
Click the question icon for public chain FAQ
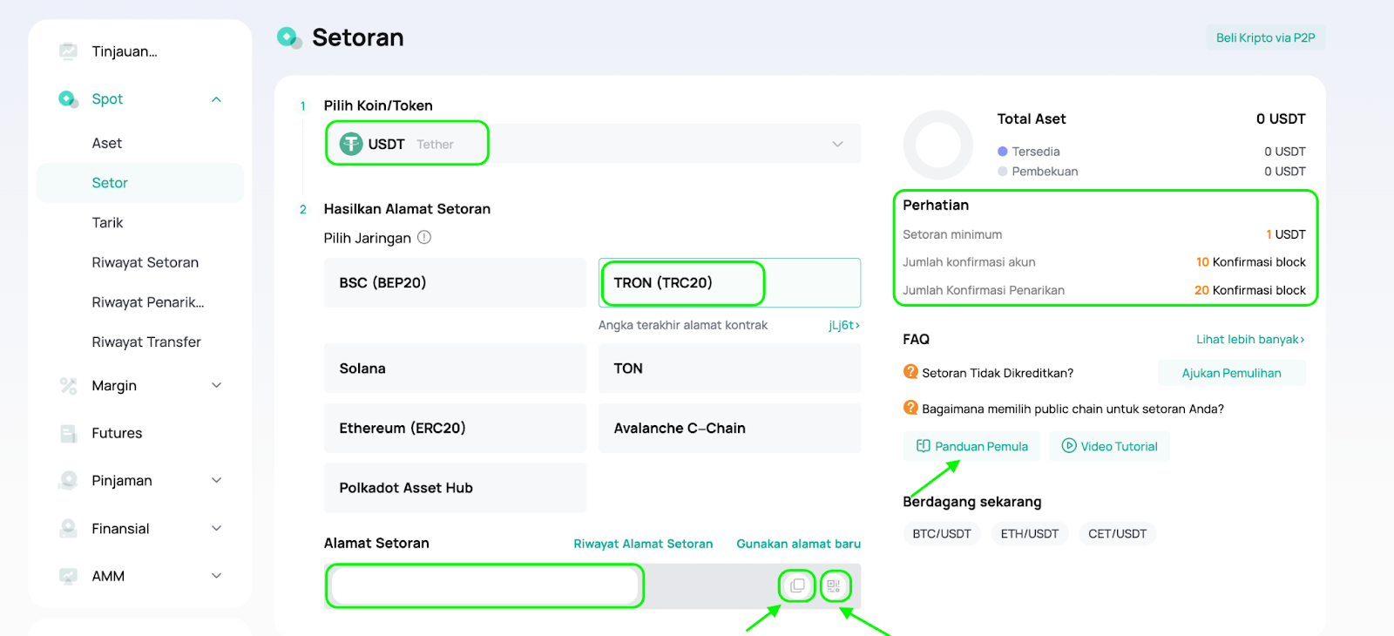910,408
